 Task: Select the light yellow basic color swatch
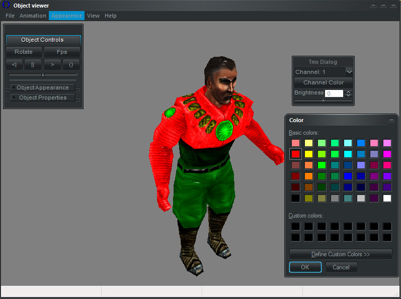[x=308, y=143]
